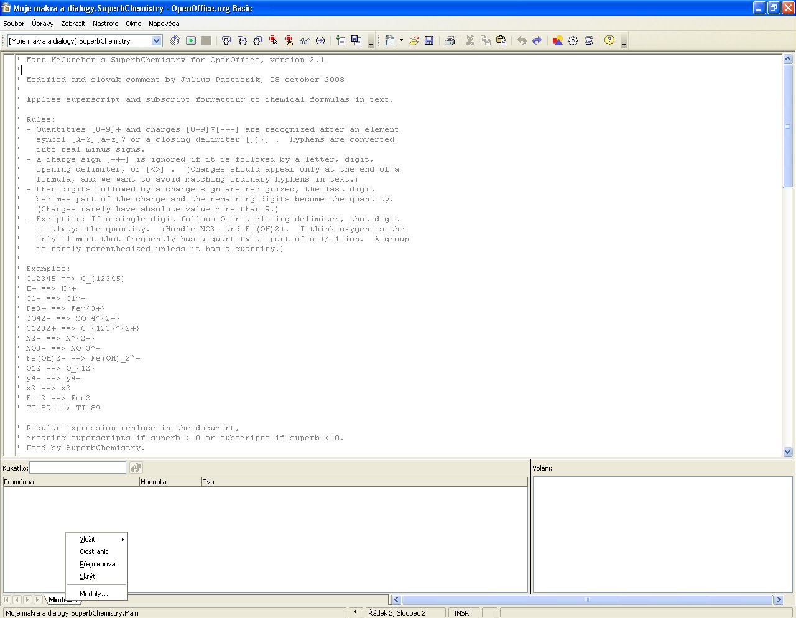The image size is (796, 618).
Task: Enable watch using the glasses icon
Action: pyautogui.click(x=304, y=40)
